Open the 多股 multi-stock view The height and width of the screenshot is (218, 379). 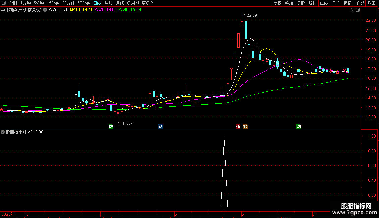[301, 3]
